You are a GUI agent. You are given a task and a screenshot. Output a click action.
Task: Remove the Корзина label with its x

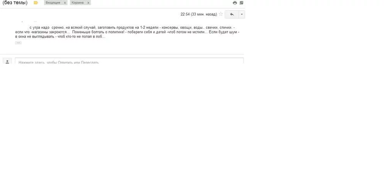tap(88, 3)
